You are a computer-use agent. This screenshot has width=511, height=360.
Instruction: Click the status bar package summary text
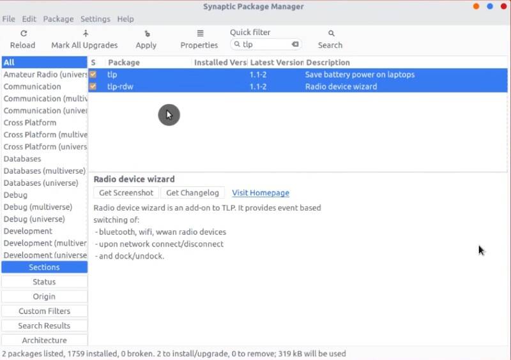pyautogui.click(x=174, y=354)
